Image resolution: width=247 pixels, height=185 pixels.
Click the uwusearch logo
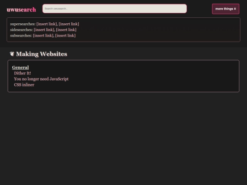[x=21, y=10]
